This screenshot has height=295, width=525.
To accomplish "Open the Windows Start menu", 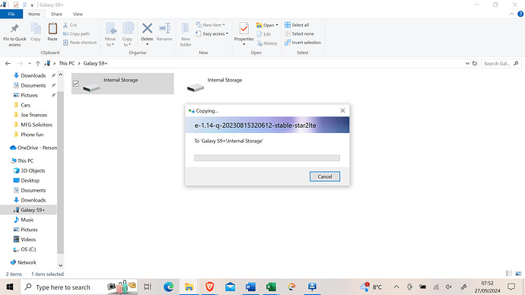I will click(10, 287).
